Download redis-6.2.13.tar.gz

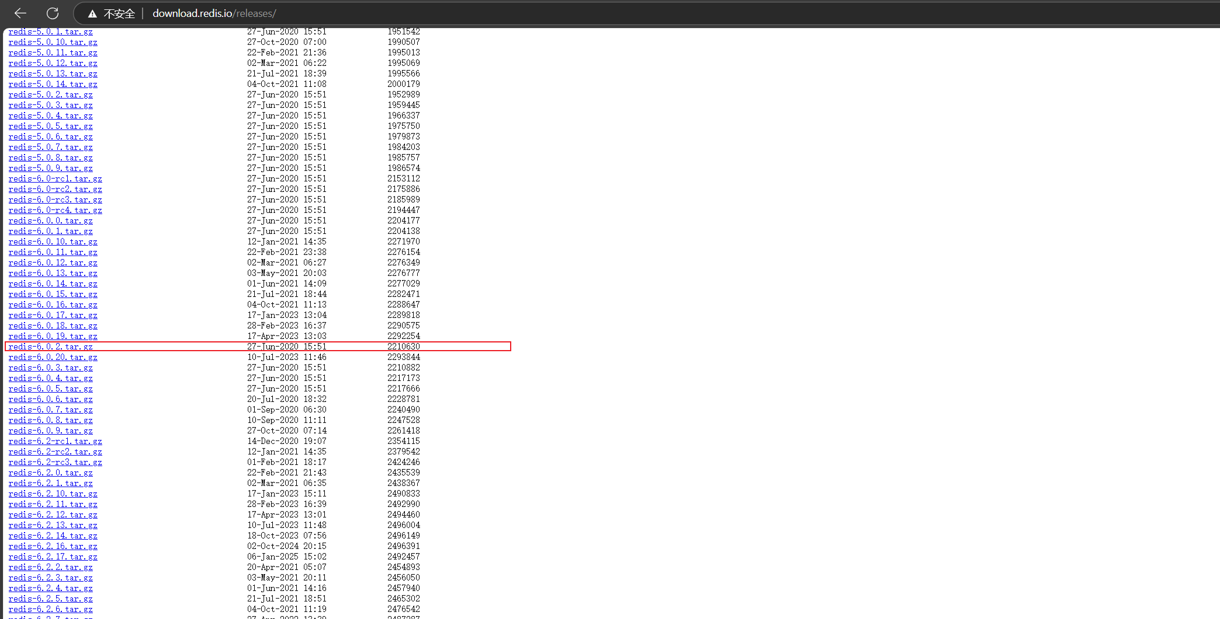(53, 525)
